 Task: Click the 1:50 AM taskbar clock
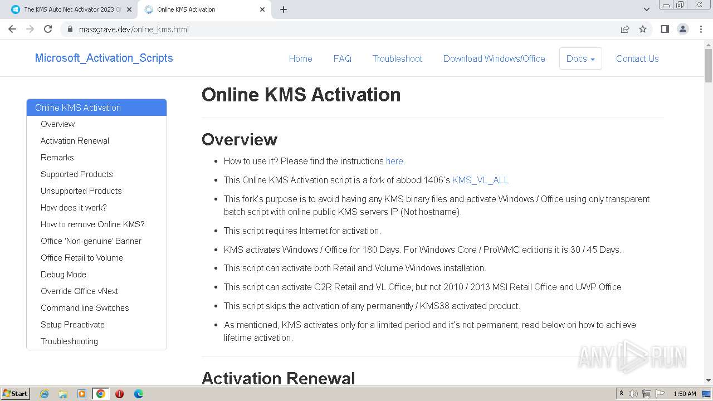(685, 394)
